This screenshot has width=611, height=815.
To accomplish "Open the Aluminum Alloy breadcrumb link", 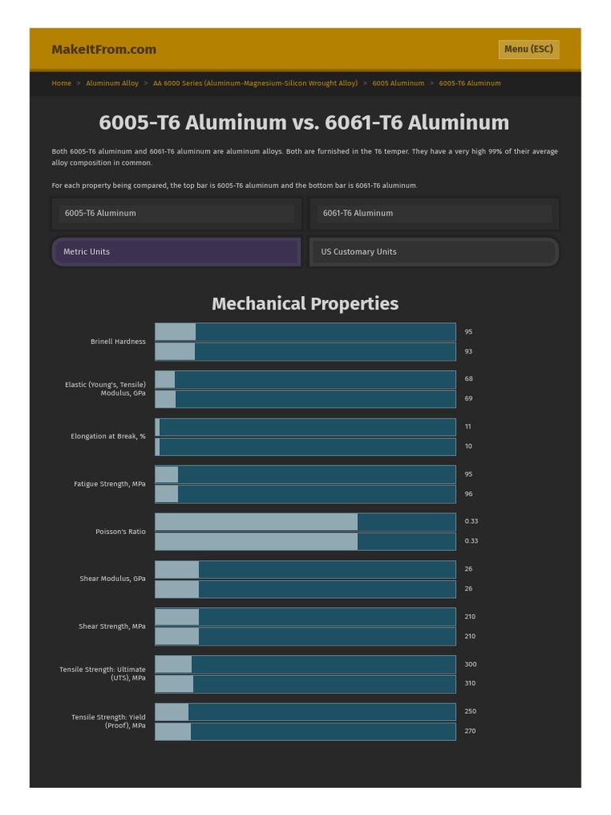I will (x=112, y=83).
